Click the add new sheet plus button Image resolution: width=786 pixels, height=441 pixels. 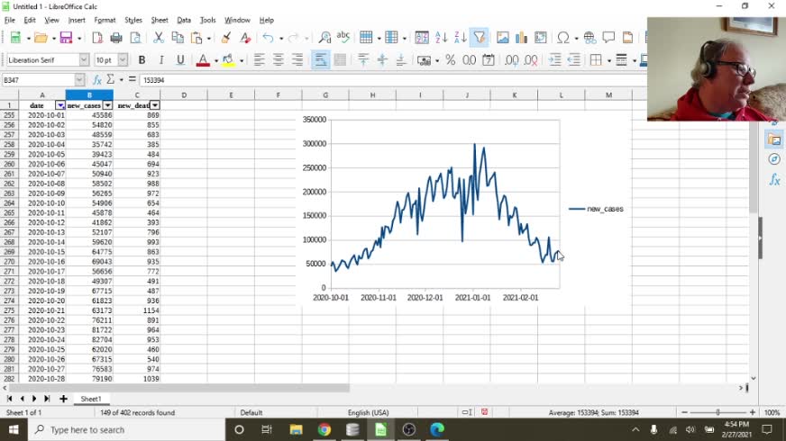coord(63,399)
